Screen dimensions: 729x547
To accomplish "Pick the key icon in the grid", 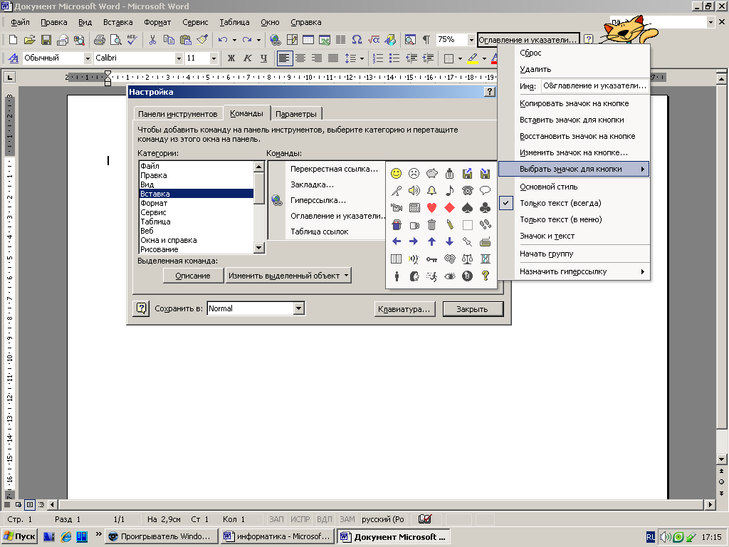I will click(x=431, y=259).
